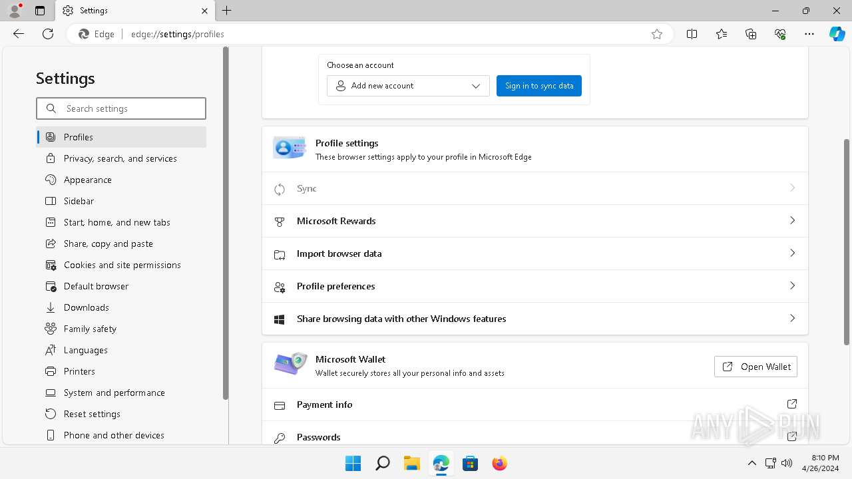Click the Import browser data folder icon

point(280,254)
